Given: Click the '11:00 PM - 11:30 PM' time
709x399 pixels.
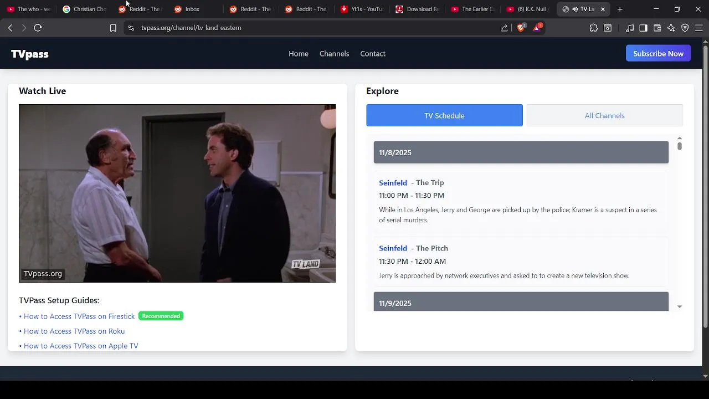Looking at the screenshot, I should point(412,196).
